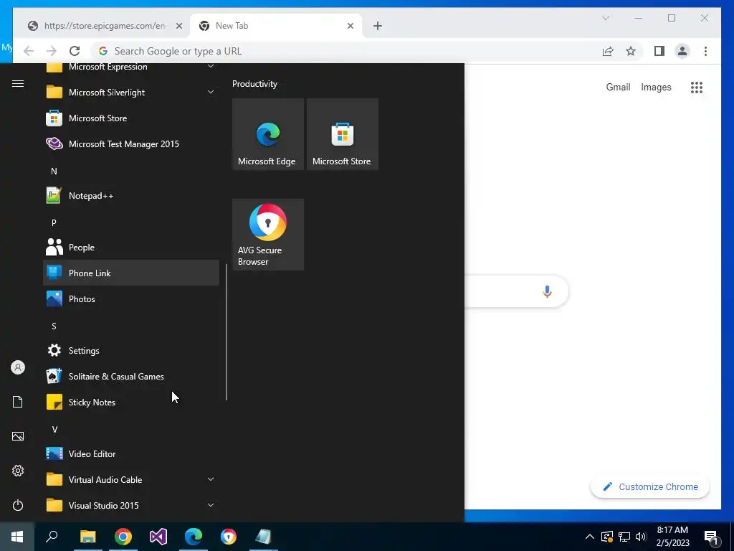This screenshot has width=734, height=551.
Task: Open Microsoft Store from the app list
Action: pos(131,118)
